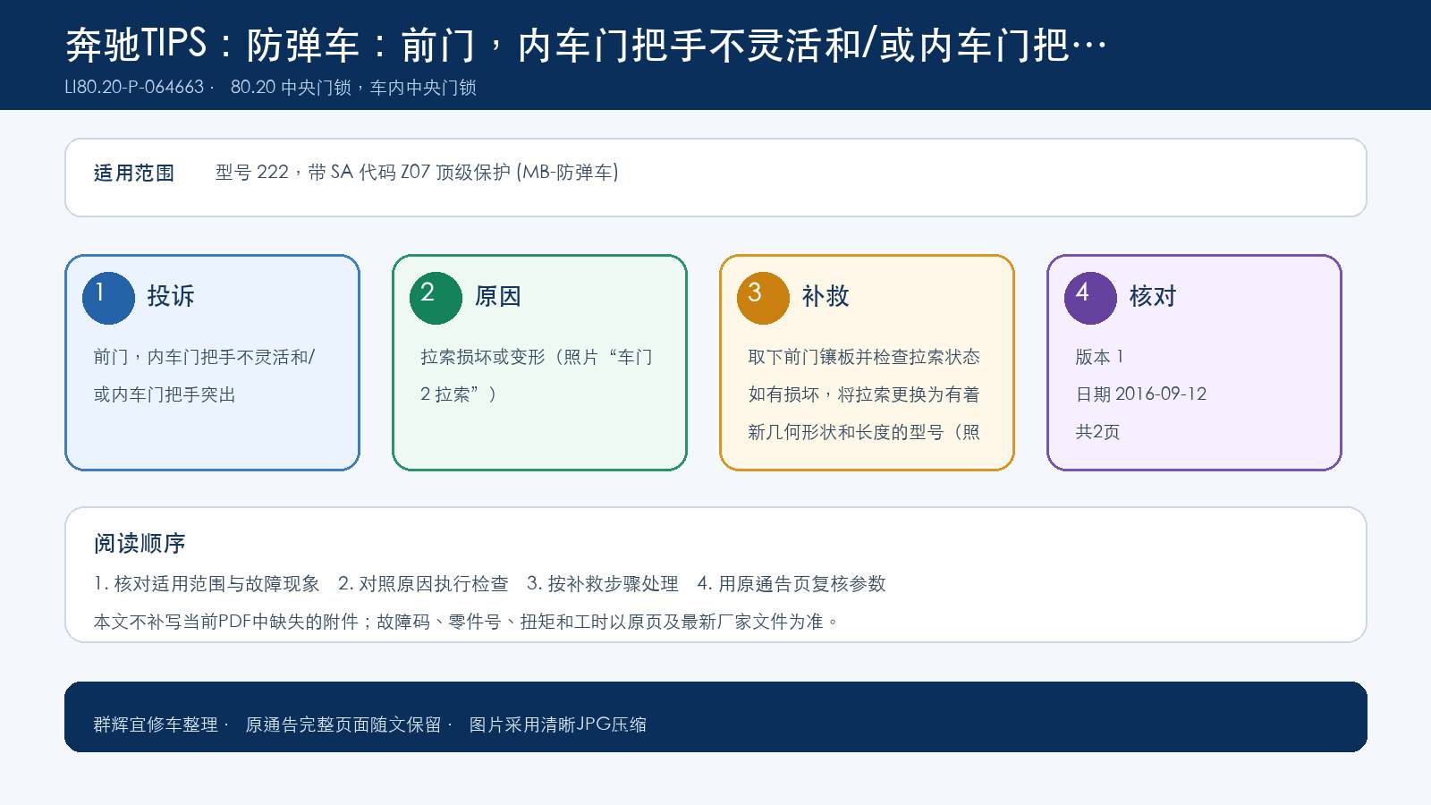Click the date 日期 2016-09-12

point(1141,394)
